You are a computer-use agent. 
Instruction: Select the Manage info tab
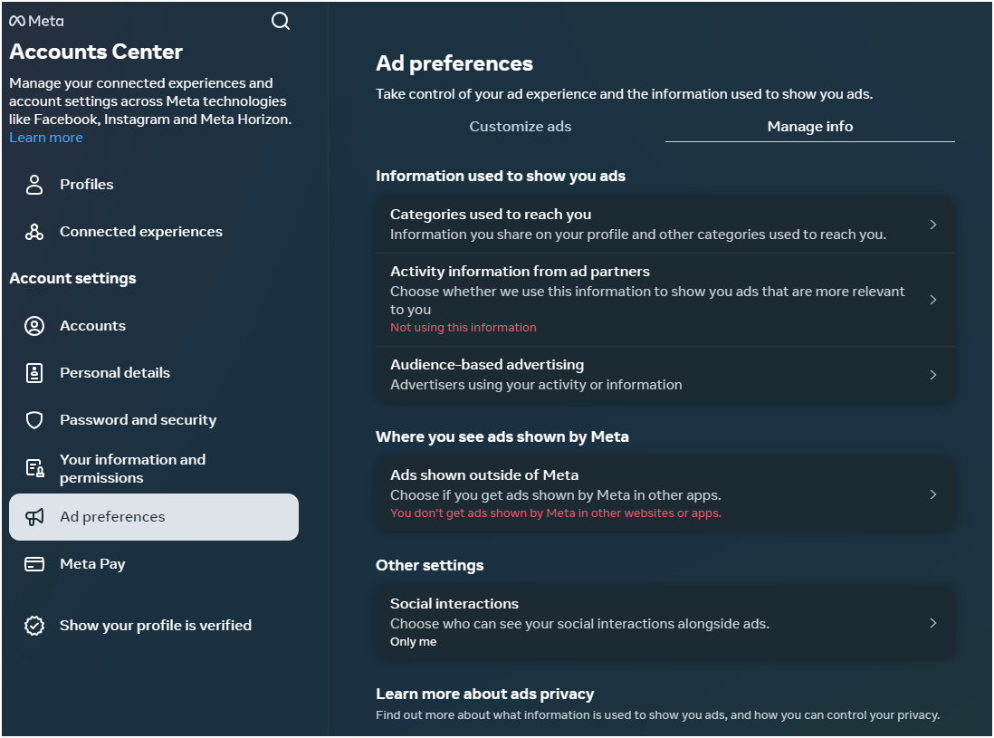(809, 127)
